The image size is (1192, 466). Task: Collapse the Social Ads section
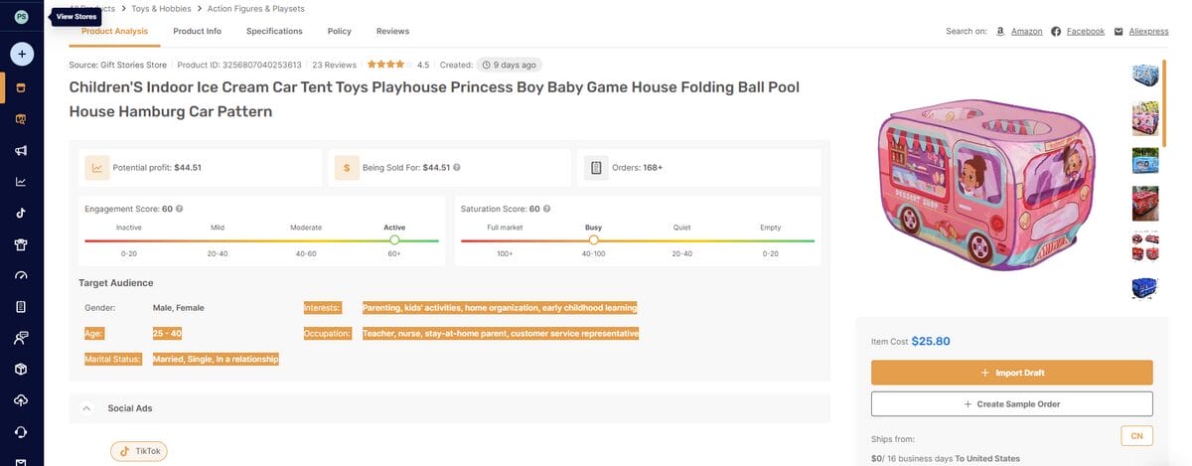[86, 408]
